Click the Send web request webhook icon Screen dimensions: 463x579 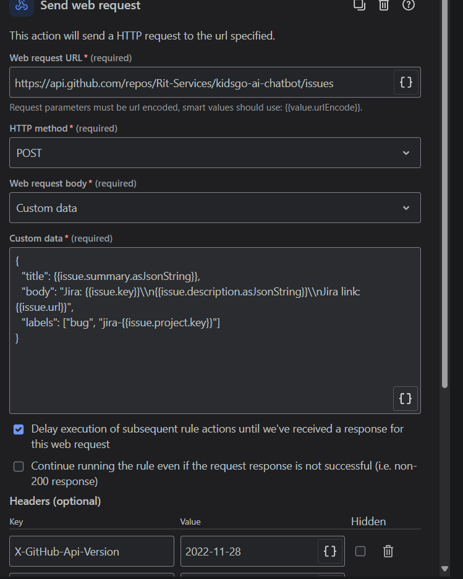[22, 6]
